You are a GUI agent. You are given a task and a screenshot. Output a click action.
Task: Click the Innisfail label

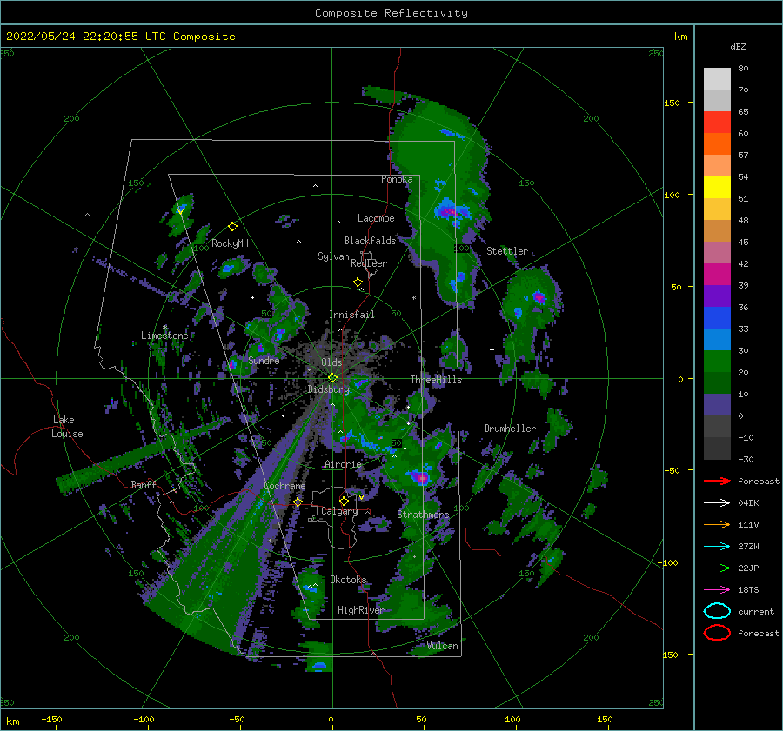click(351, 315)
